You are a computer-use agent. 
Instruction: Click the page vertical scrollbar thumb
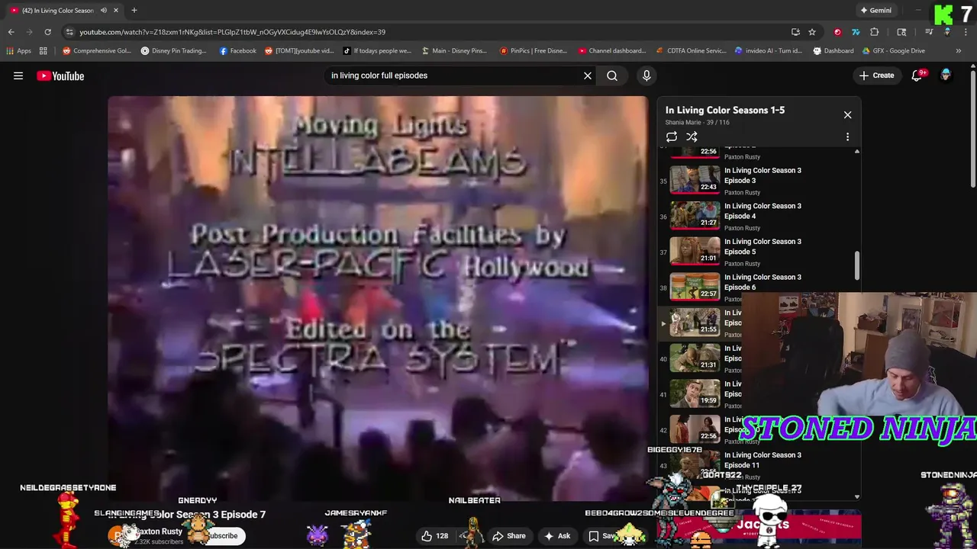click(x=973, y=130)
